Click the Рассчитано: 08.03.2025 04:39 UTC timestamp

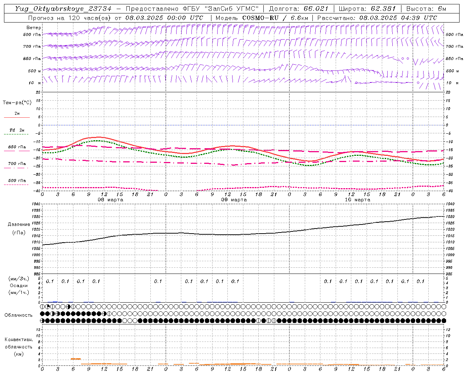[x=377, y=18]
